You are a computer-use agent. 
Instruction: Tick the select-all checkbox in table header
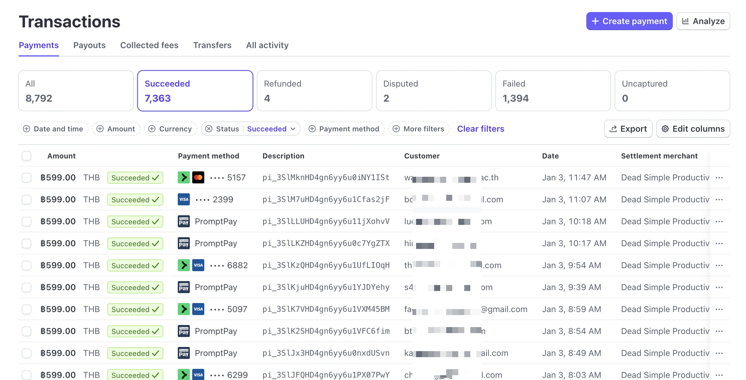(27, 156)
